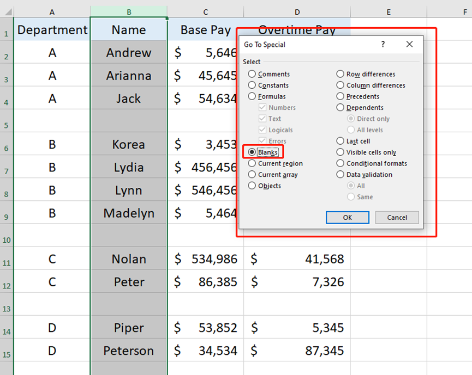
Task: Click the cell containing Andrew
Action: click(129, 52)
